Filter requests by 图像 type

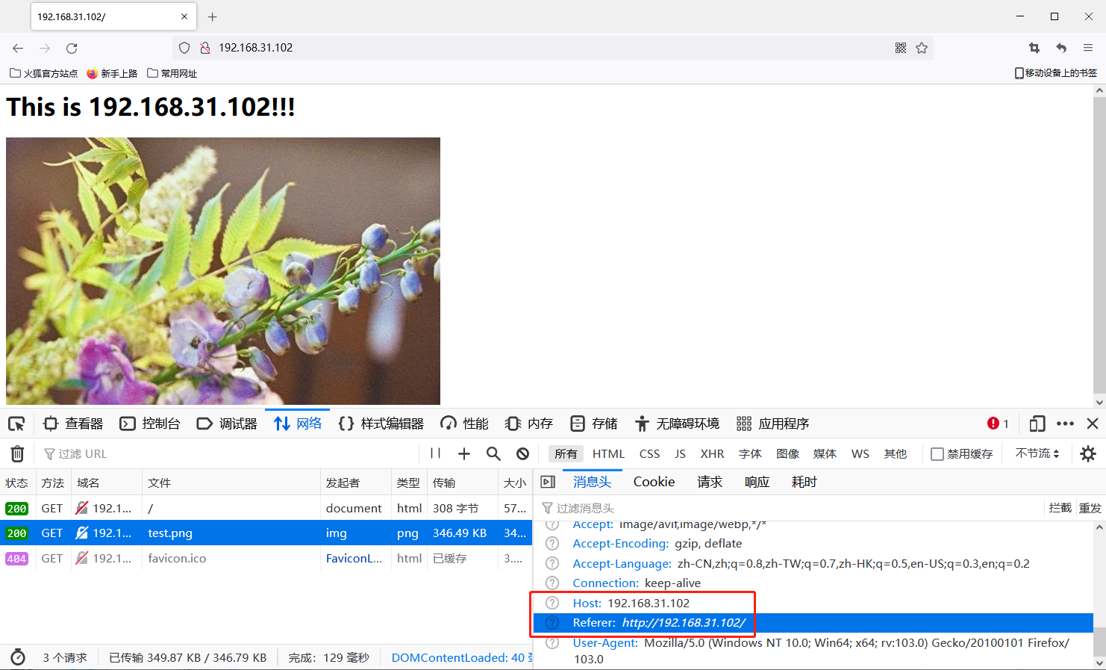[788, 453]
